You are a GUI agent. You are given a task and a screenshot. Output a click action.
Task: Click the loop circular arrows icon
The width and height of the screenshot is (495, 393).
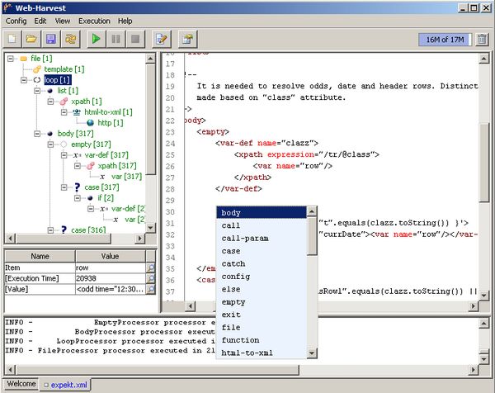(x=37, y=80)
